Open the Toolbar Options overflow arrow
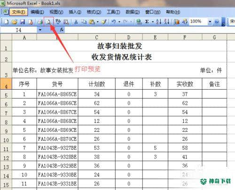This screenshot has width=235, height=190. tap(224, 22)
